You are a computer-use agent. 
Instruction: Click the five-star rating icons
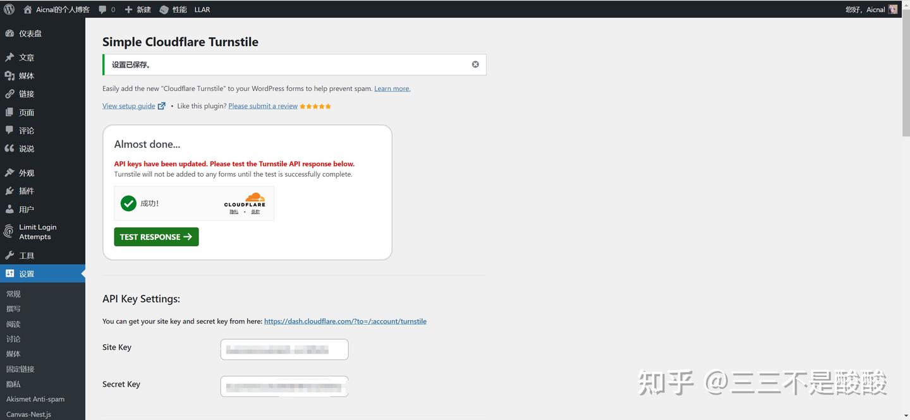point(315,106)
